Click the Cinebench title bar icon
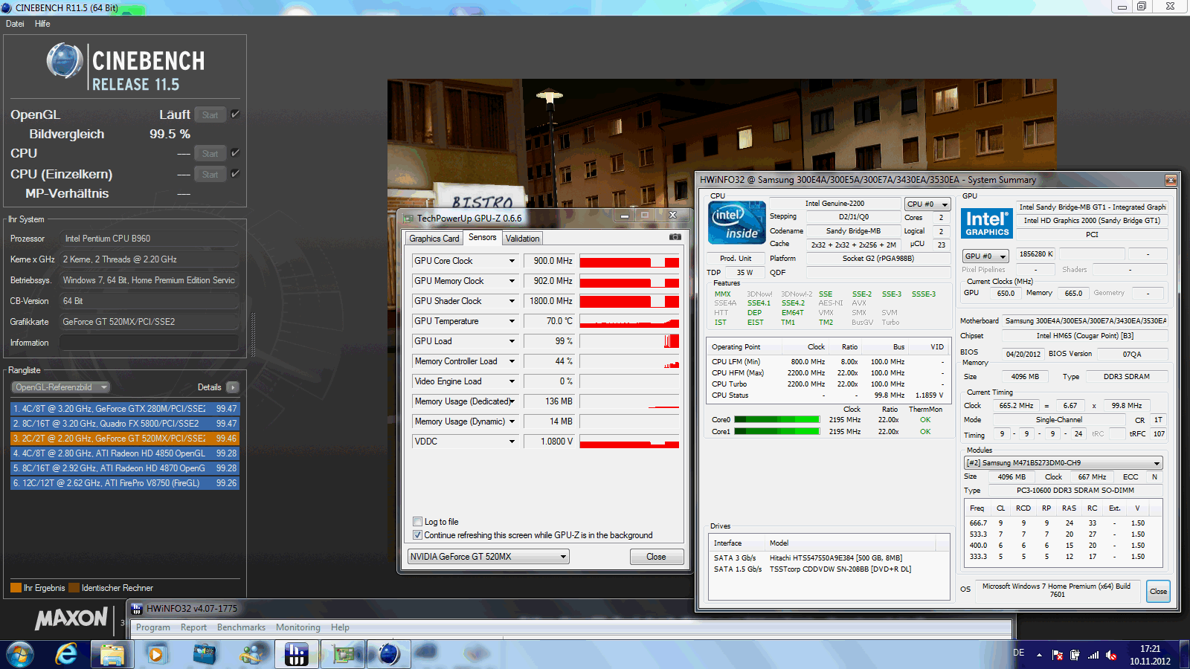Viewport: 1190px width, 669px height. (7, 7)
